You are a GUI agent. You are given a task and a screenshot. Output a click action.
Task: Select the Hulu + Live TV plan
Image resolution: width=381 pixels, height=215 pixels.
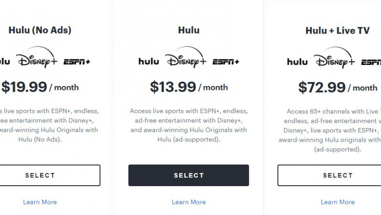[x=337, y=175]
